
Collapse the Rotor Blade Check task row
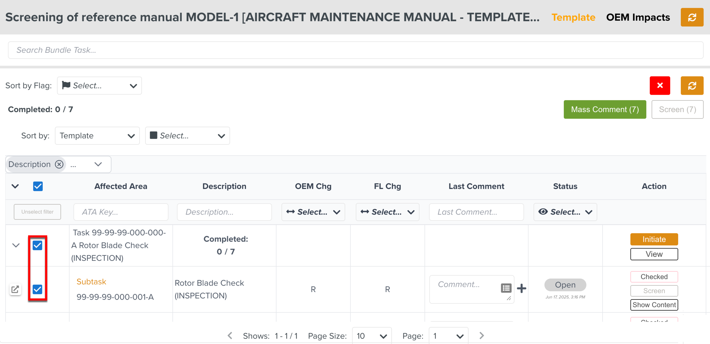[16, 245]
